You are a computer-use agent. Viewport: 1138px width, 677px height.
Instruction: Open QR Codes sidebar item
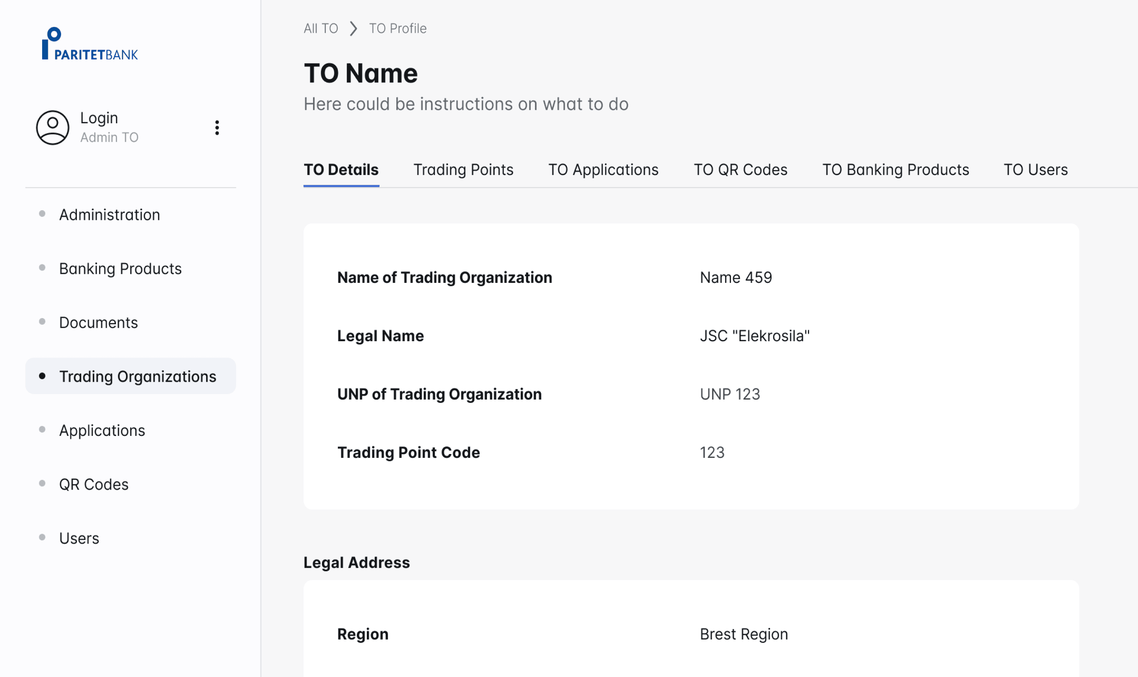(x=94, y=484)
